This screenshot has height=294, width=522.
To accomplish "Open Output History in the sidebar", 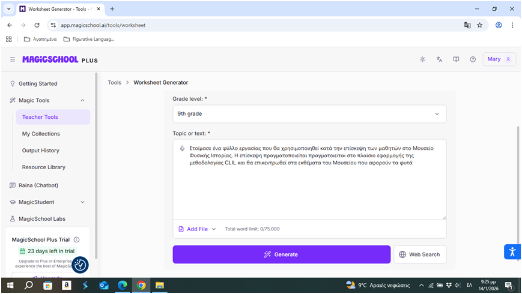I will [x=41, y=151].
